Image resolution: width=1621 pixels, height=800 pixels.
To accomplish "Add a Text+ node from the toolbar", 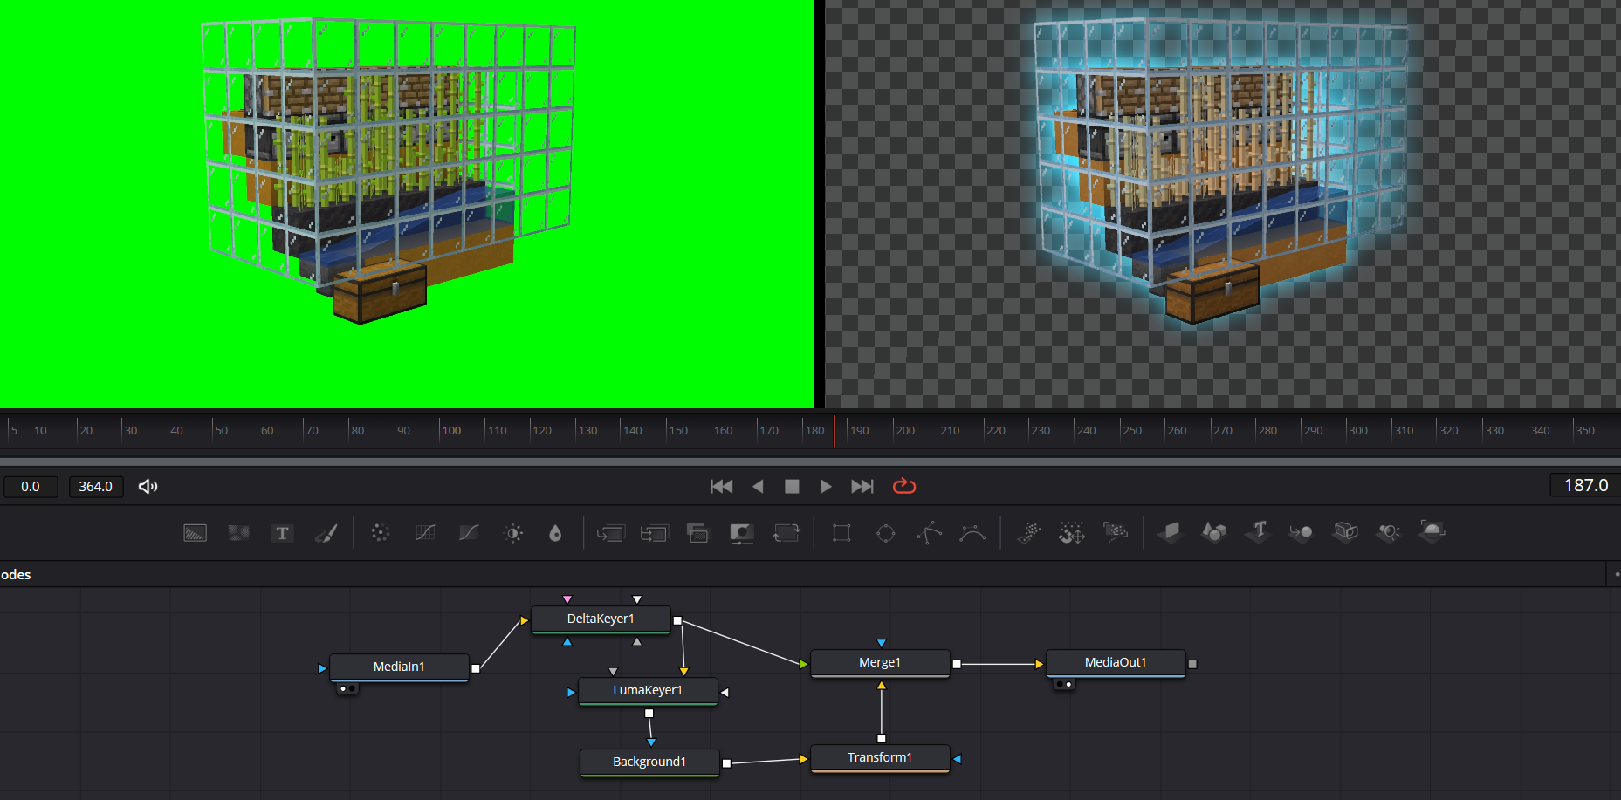I will (282, 532).
